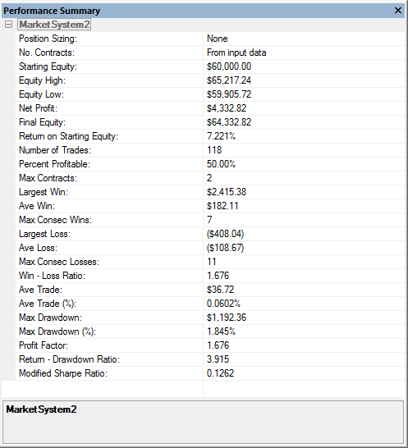Click the Largest Win value $2,415.38
Image resolution: width=408 pixels, height=448 pixels.
pyautogui.click(x=227, y=192)
